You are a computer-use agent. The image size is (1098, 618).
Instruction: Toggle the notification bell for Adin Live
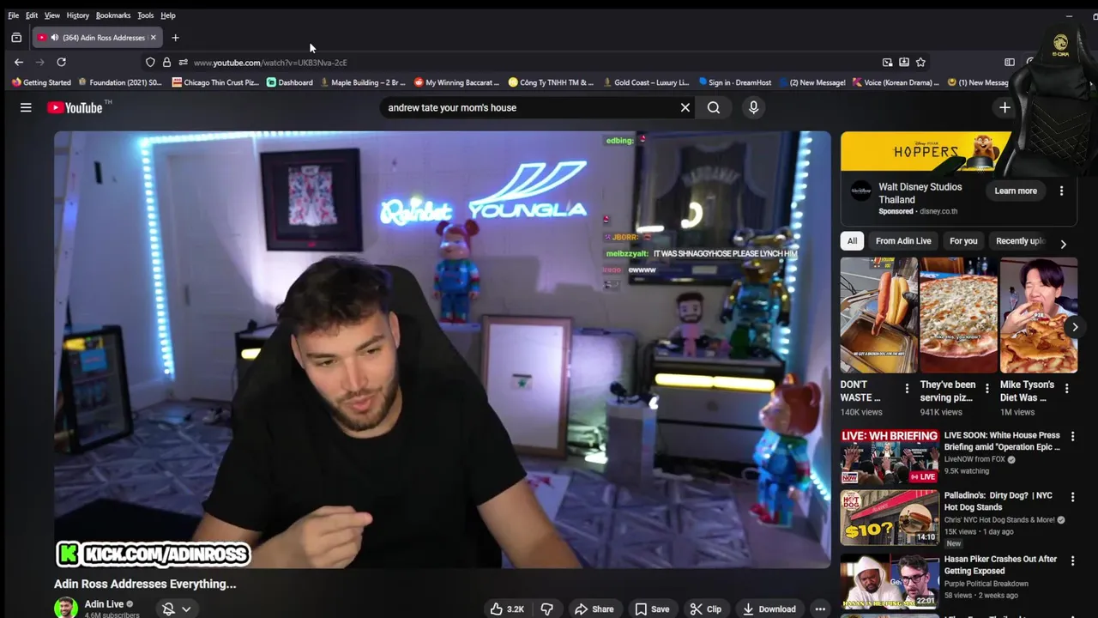pos(168,609)
